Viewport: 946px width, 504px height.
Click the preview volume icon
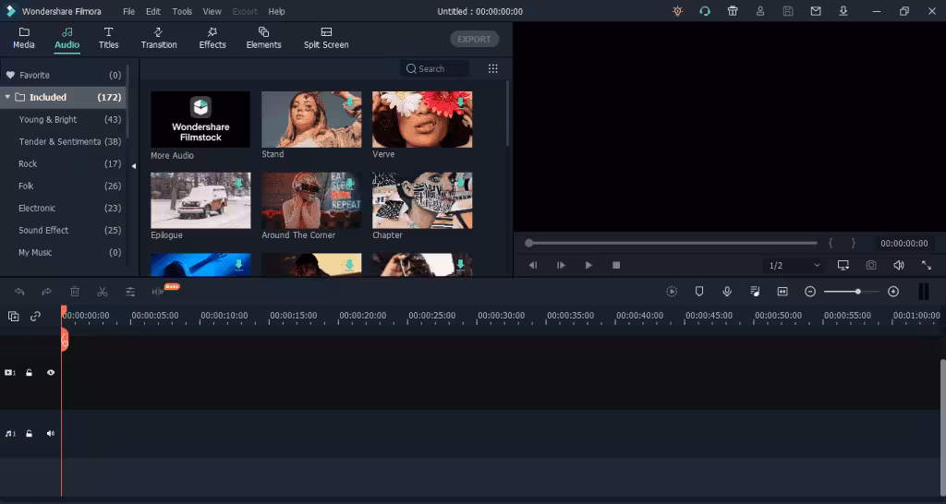899,265
